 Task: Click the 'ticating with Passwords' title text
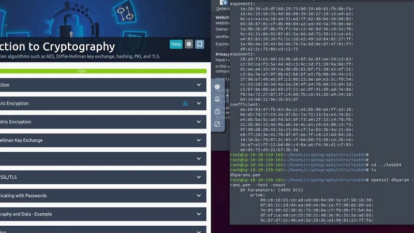point(23,196)
